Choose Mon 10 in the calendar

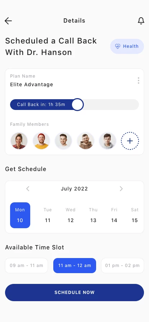(20, 215)
